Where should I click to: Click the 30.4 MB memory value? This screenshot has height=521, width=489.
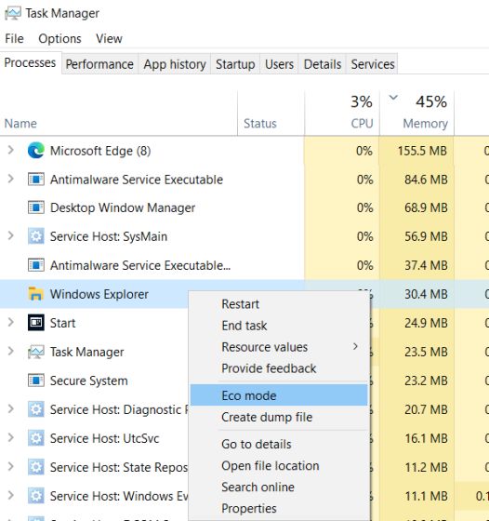426,294
